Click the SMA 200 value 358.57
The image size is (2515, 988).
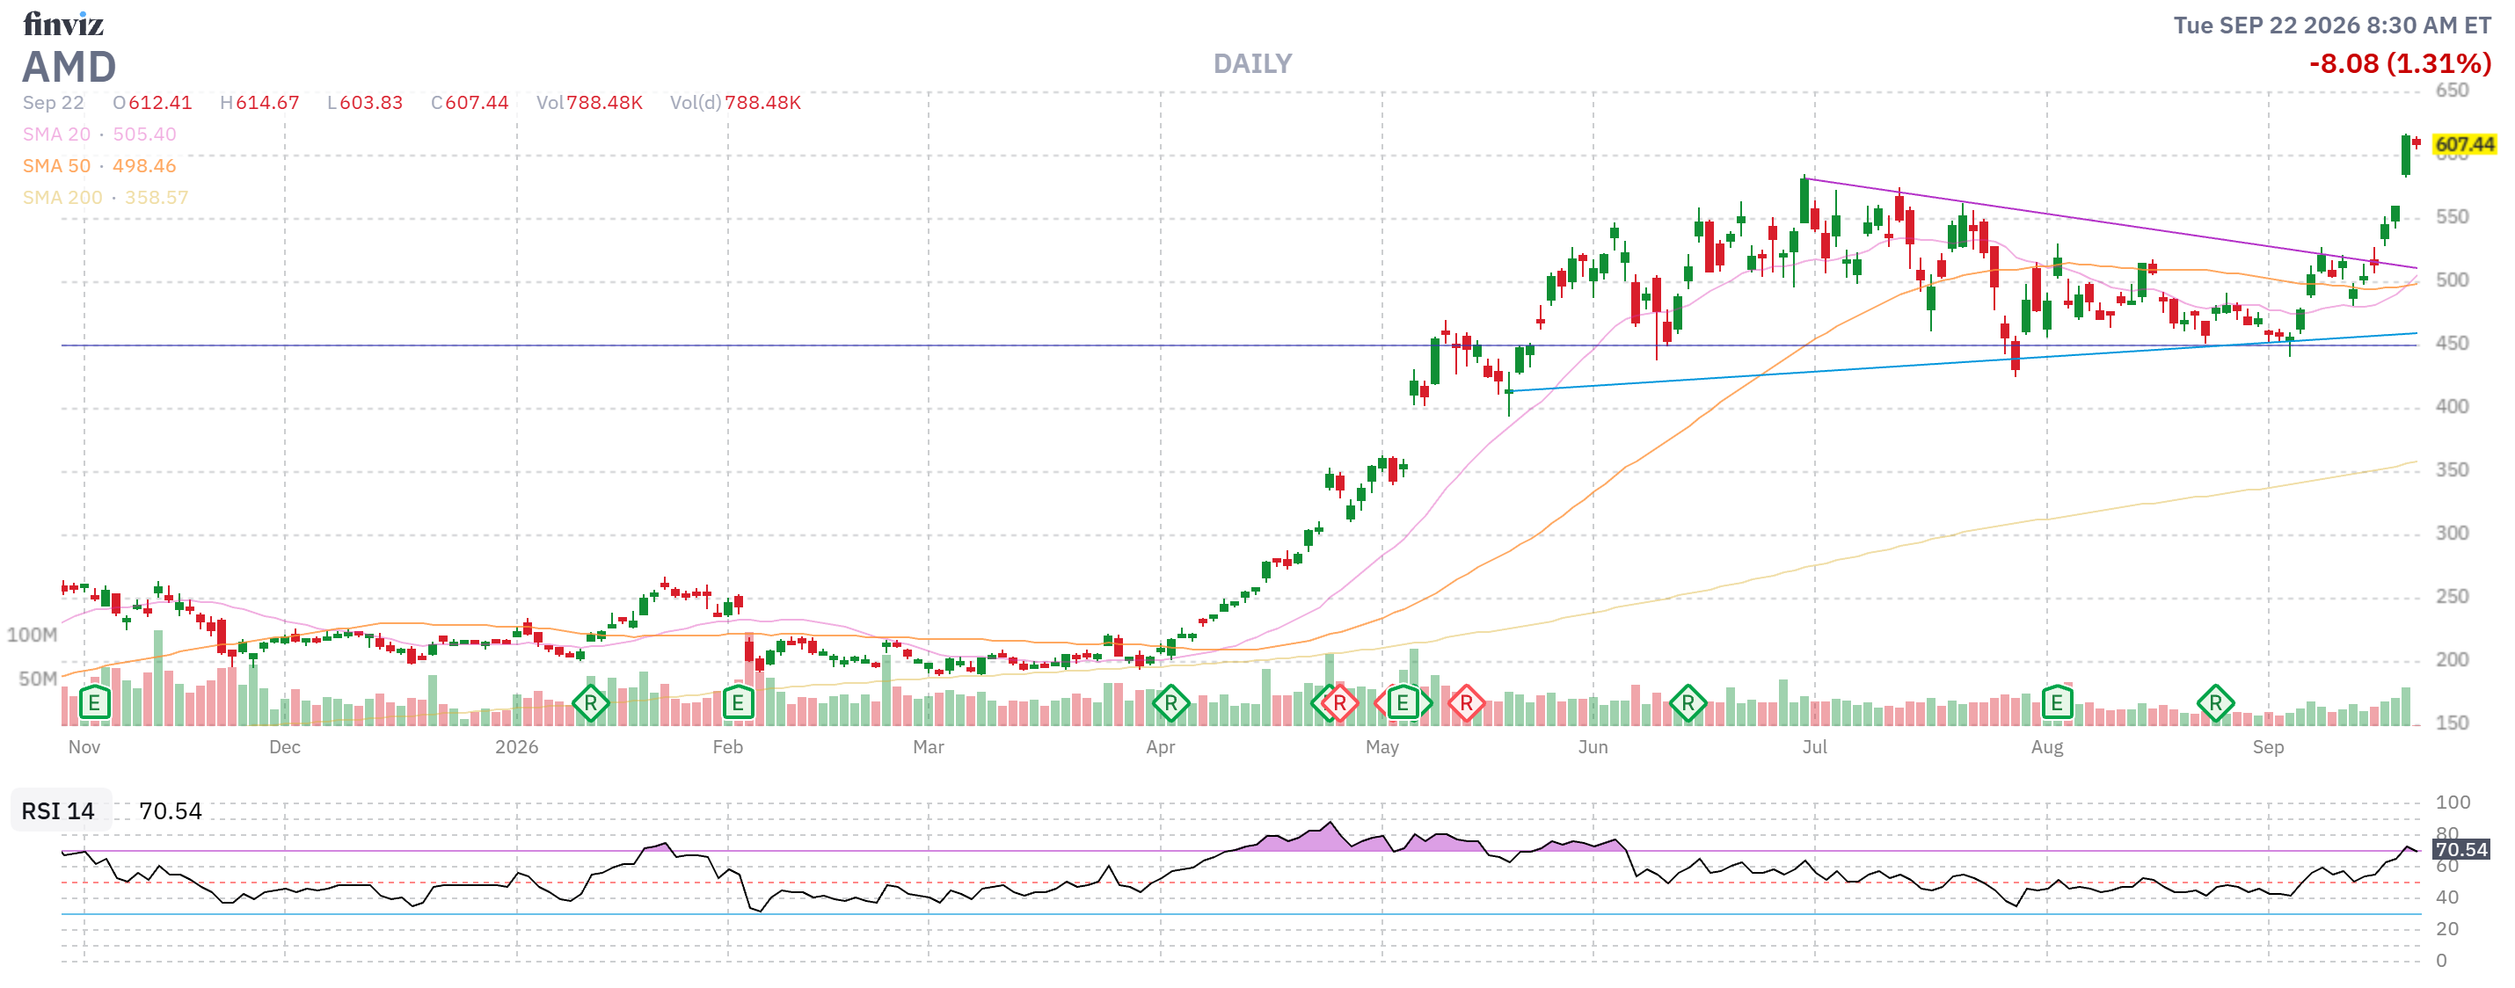[x=157, y=197]
